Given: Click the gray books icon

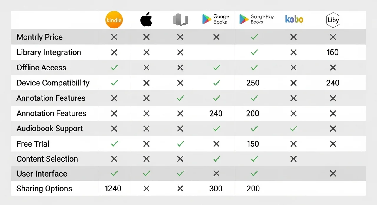Looking at the screenshot, I should tap(180, 20).
